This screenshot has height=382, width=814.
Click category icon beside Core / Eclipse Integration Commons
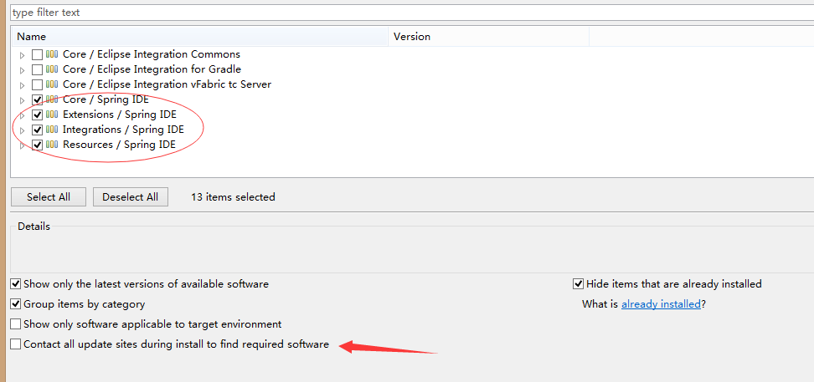[51, 54]
